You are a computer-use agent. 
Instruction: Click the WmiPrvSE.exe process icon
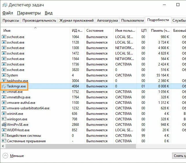click(x=4, y=125)
